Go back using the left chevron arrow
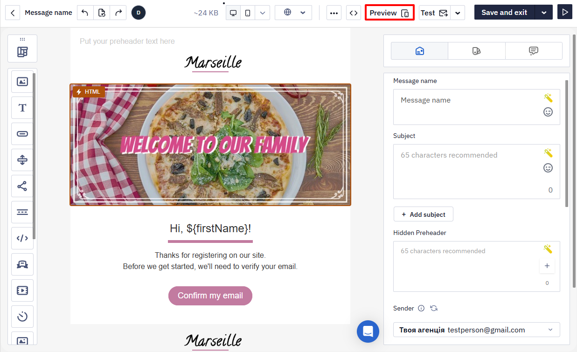577x352 pixels. click(x=13, y=13)
